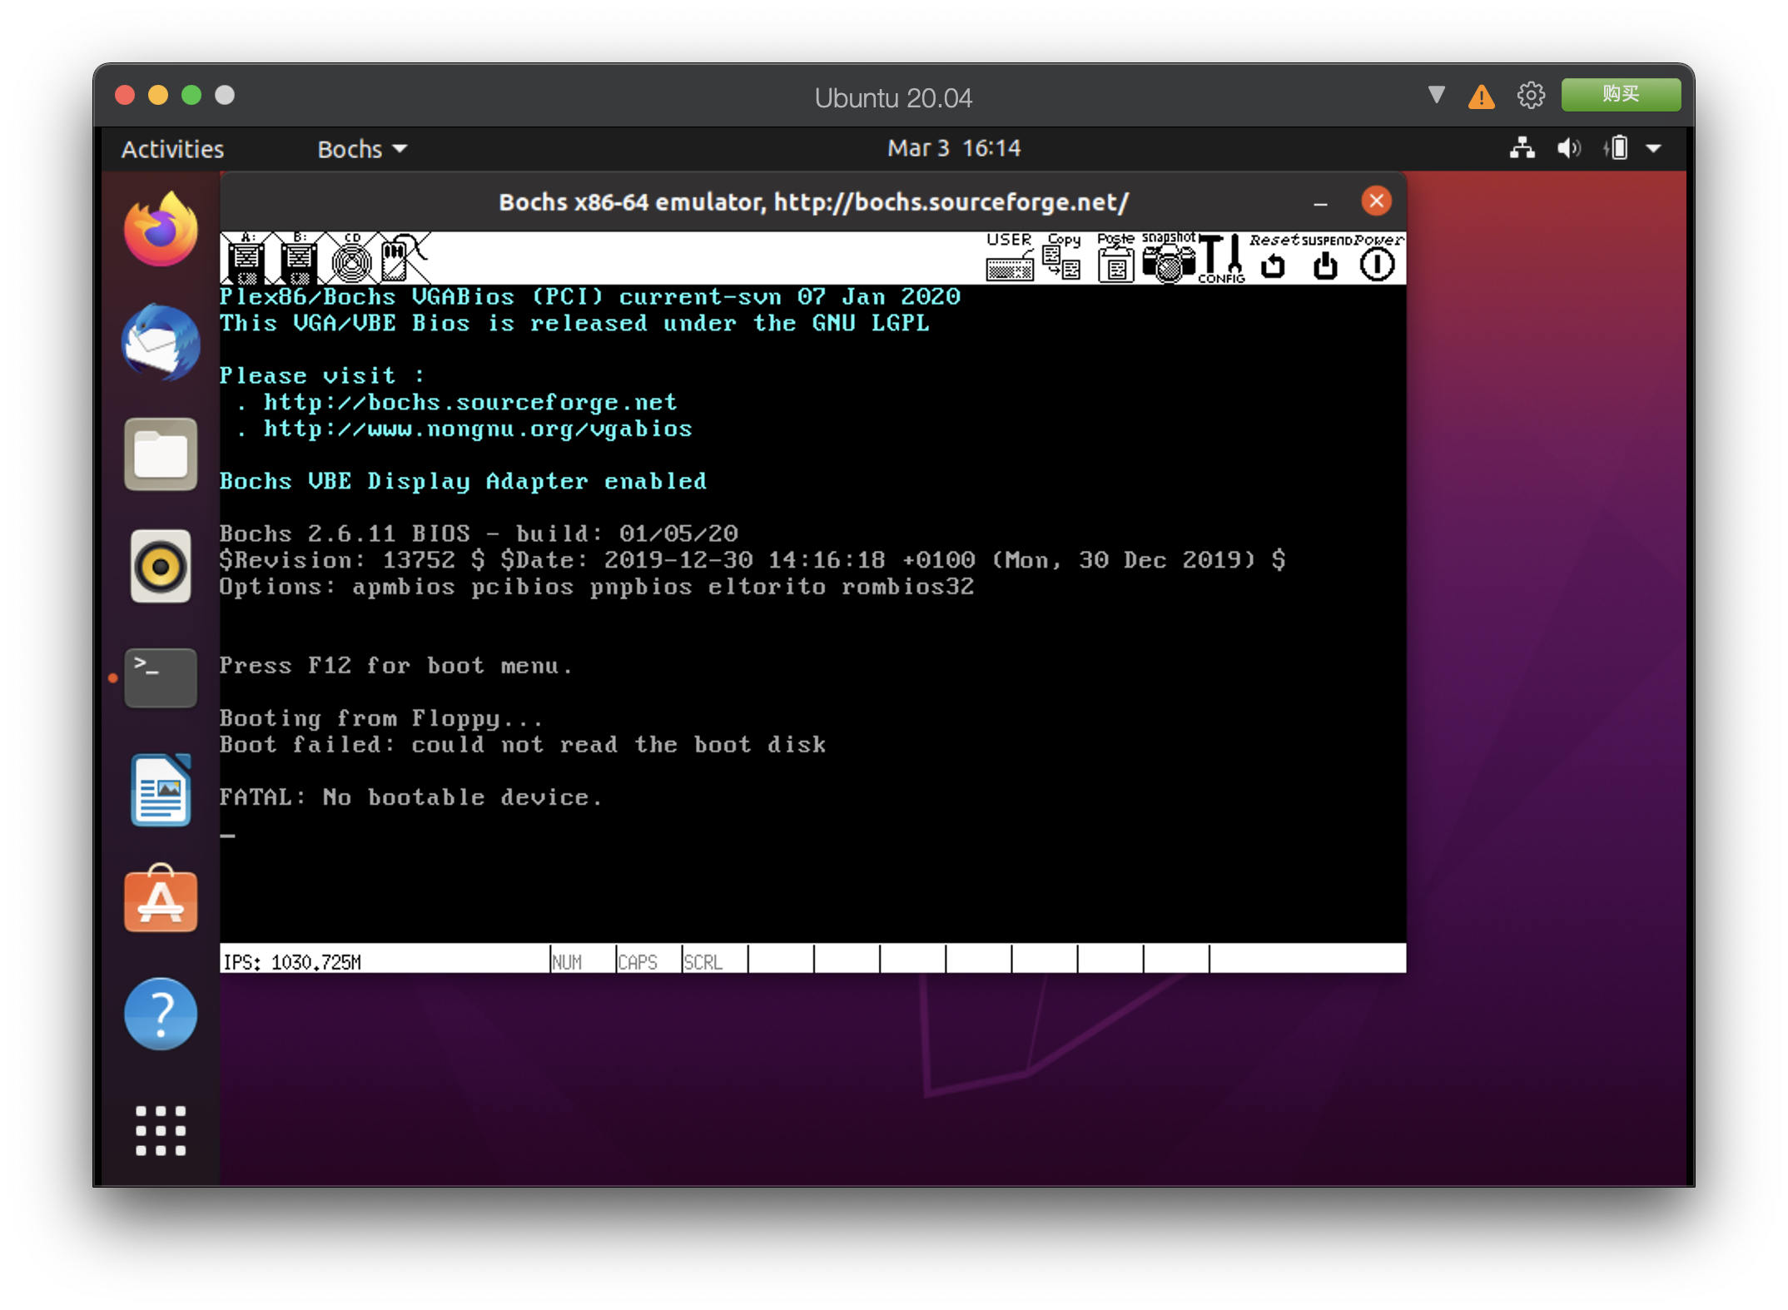Open Files manager from the dock
The width and height of the screenshot is (1788, 1310).
point(161,454)
